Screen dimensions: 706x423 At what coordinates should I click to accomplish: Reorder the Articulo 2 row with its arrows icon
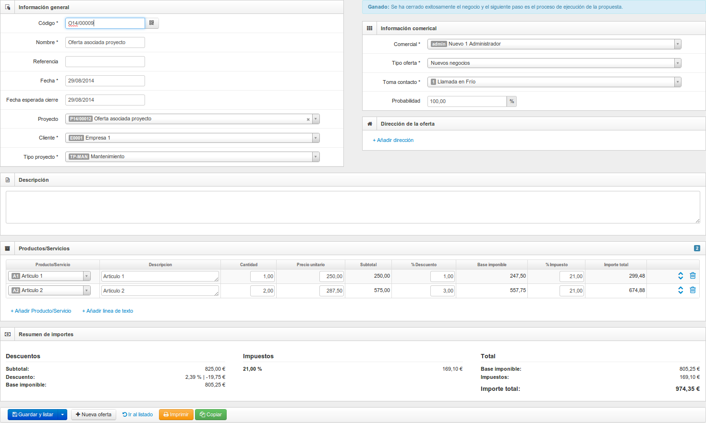681,290
